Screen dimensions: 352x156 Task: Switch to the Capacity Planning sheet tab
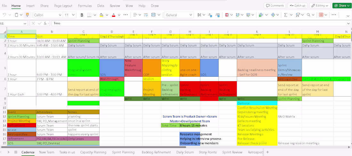pos(93,152)
